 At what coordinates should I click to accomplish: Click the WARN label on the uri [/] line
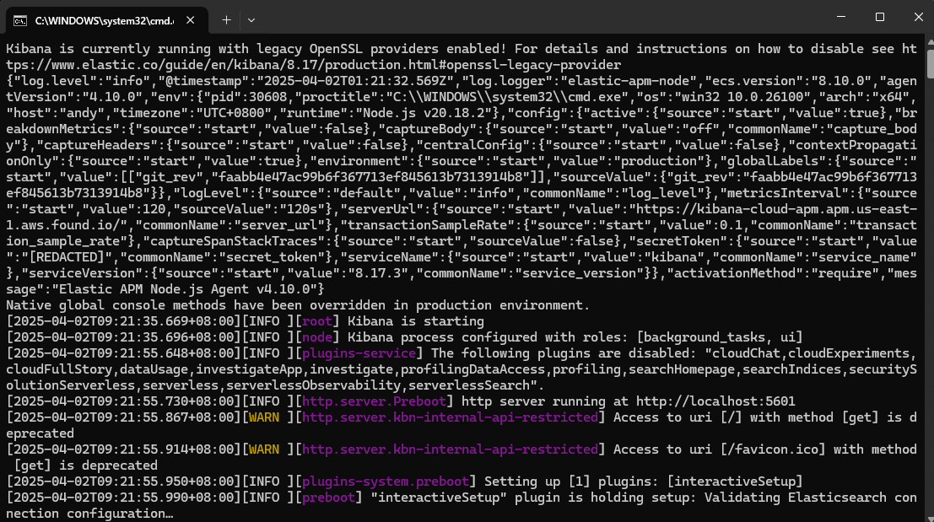click(264, 417)
